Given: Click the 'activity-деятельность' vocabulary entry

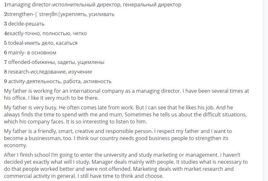Looking at the screenshot, I should (58, 81).
